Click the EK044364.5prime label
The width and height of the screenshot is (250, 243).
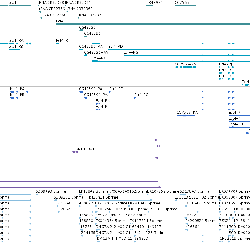click(x=111, y=221)
